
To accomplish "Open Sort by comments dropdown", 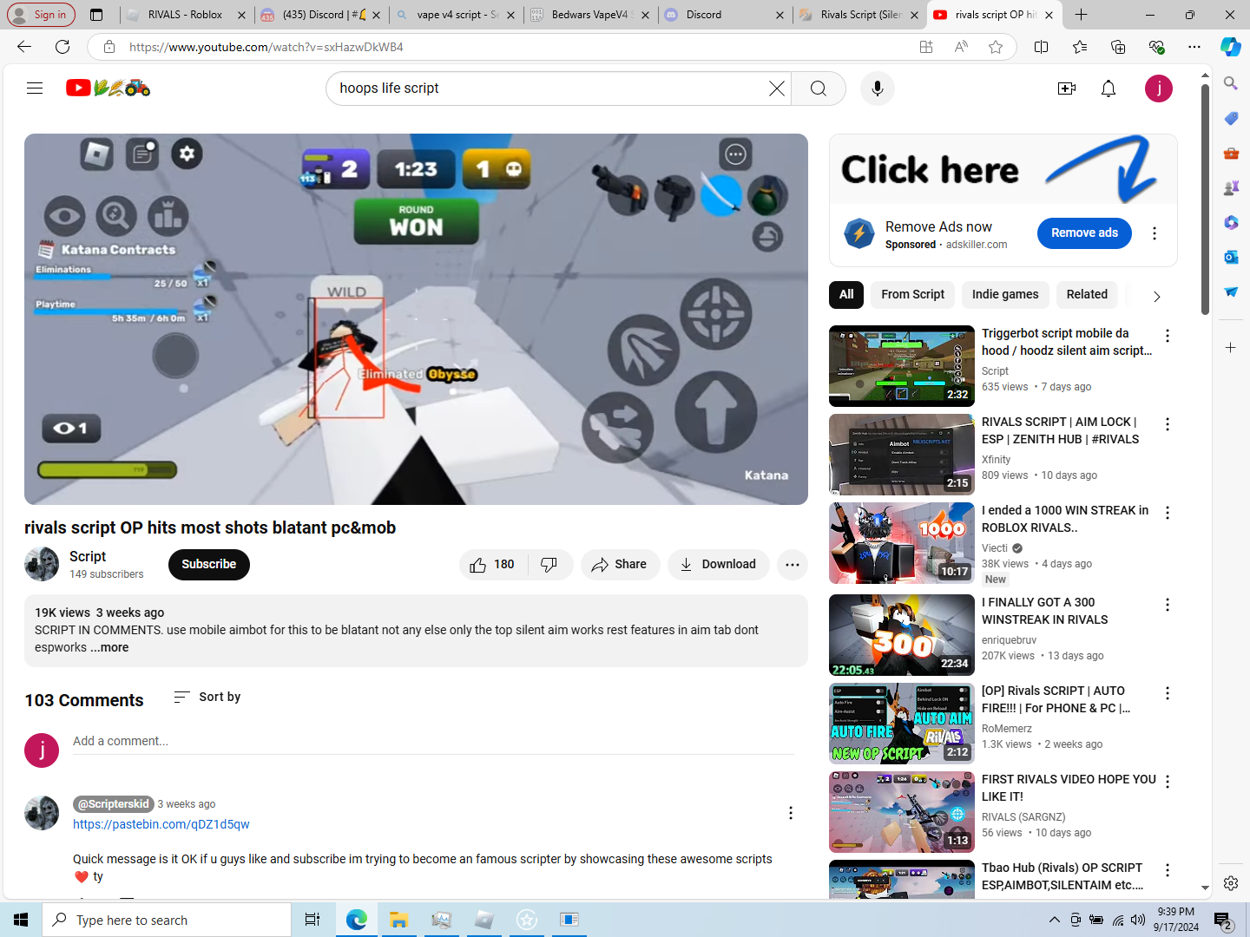I will pyautogui.click(x=207, y=697).
